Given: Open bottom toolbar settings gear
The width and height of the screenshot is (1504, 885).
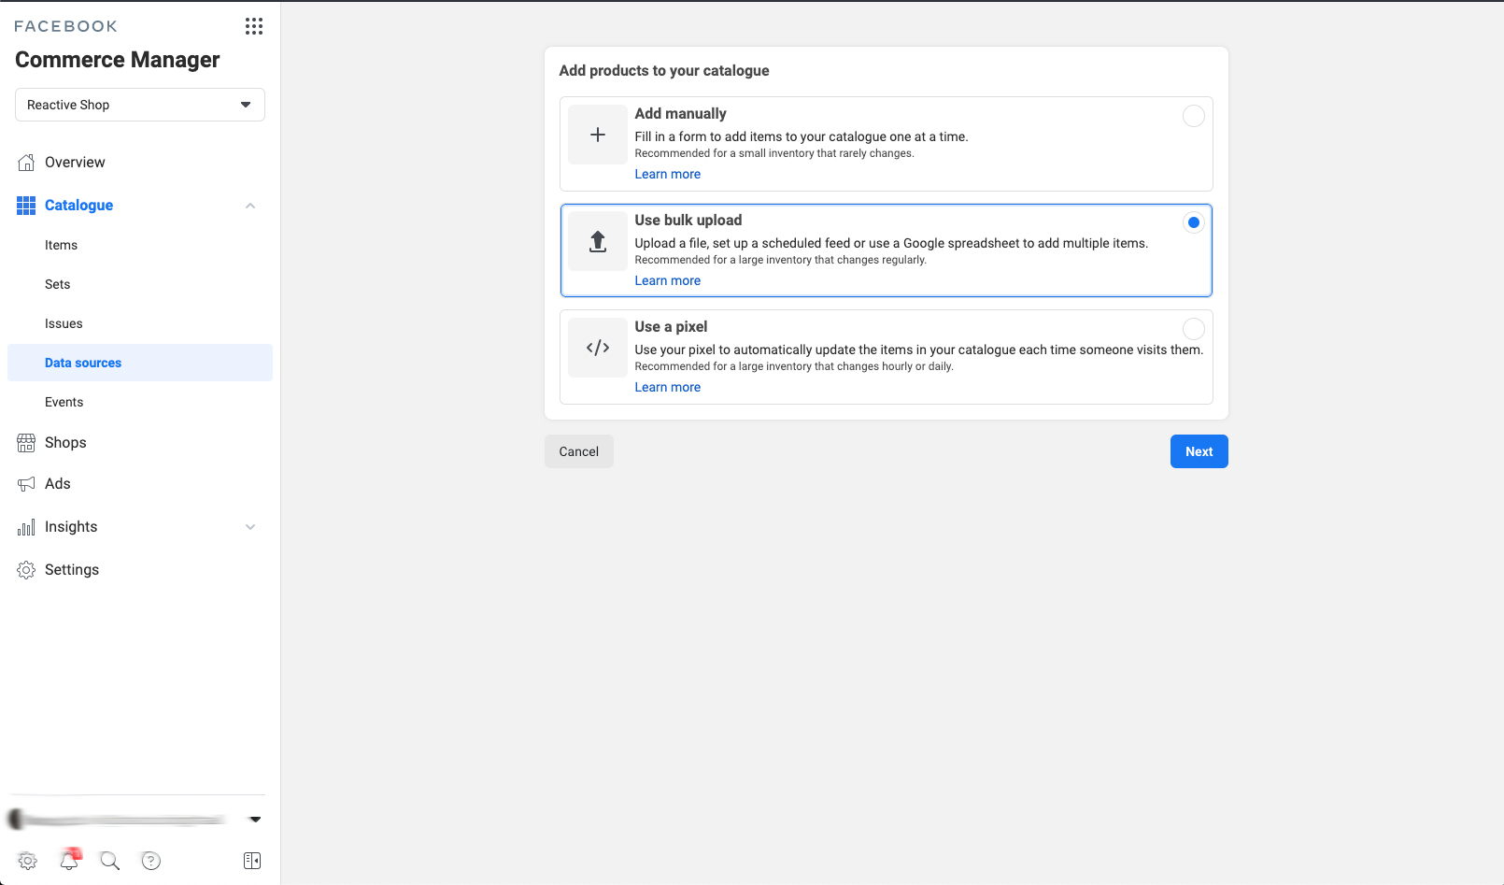Looking at the screenshot, I should pos(28,861).
